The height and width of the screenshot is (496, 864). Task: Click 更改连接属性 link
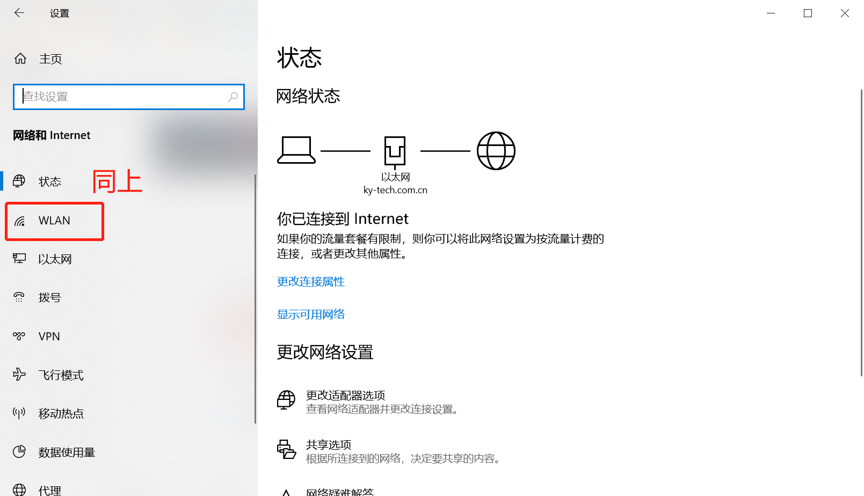click(x=311, y=281)
